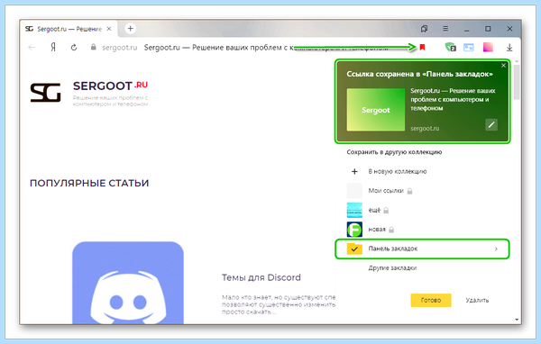The height and width of the screenshot is (344, 541).
Task: Toggle the checkmark on 'Панель закладок'
Action: 354,249
